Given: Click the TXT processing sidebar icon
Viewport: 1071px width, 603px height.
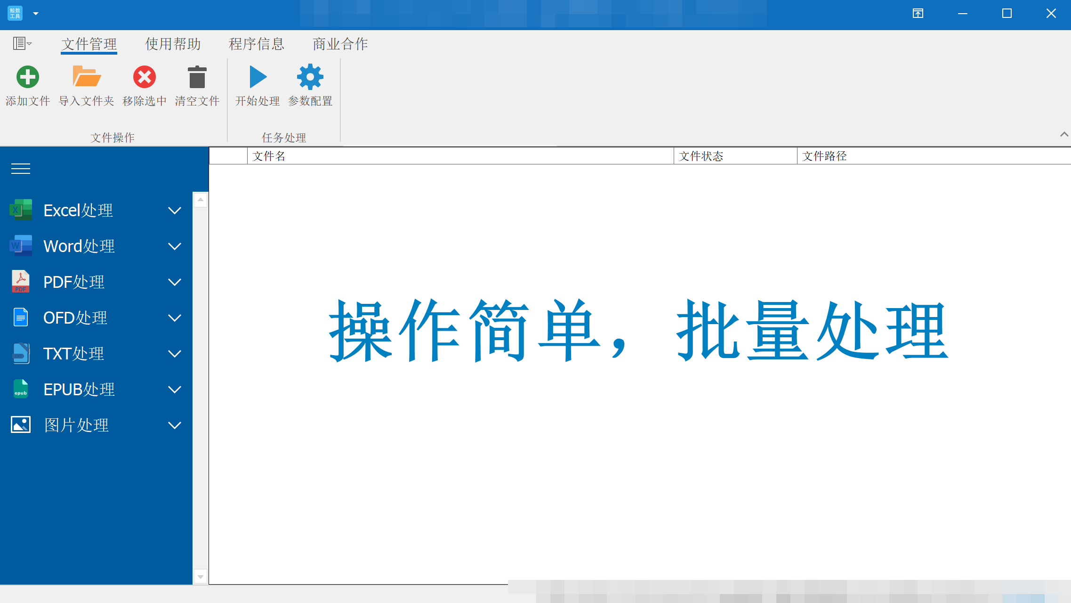Looking at the screenshot, I should click(21, 353).
